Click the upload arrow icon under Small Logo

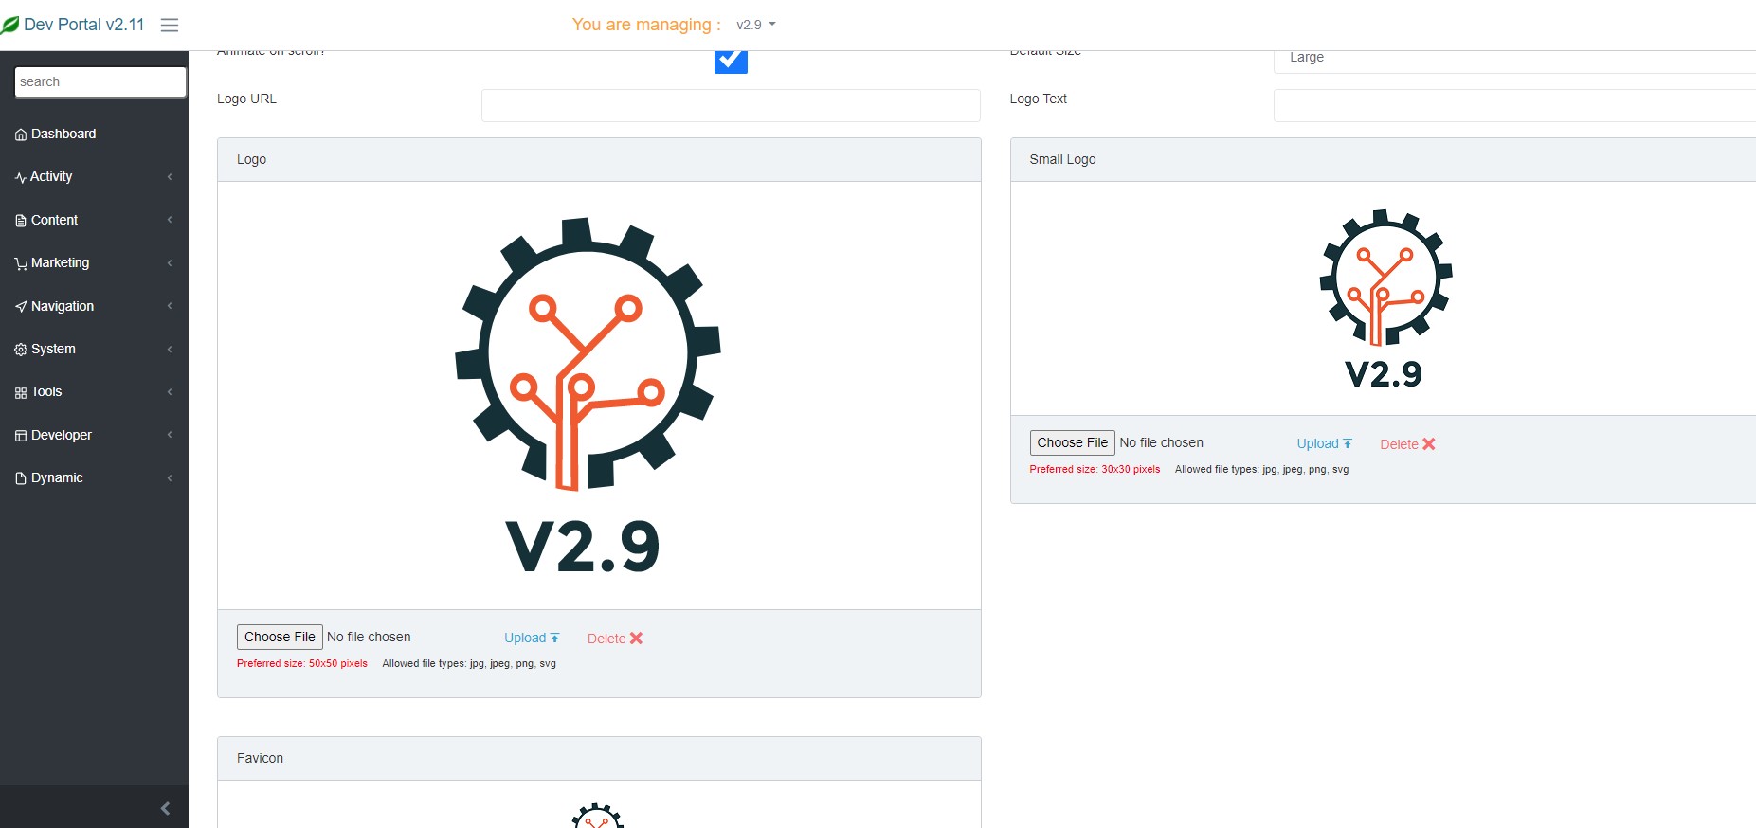1348,444
